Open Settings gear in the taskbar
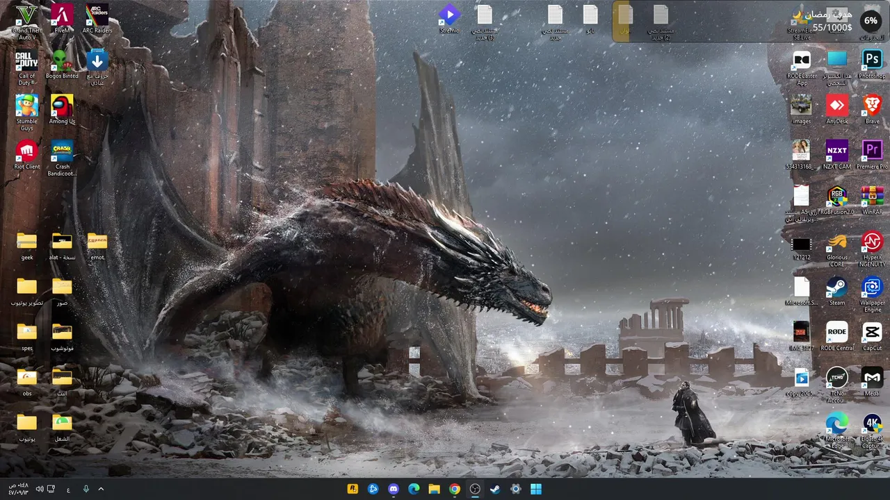This screenshot has height=500, width=890. (515, 489)
